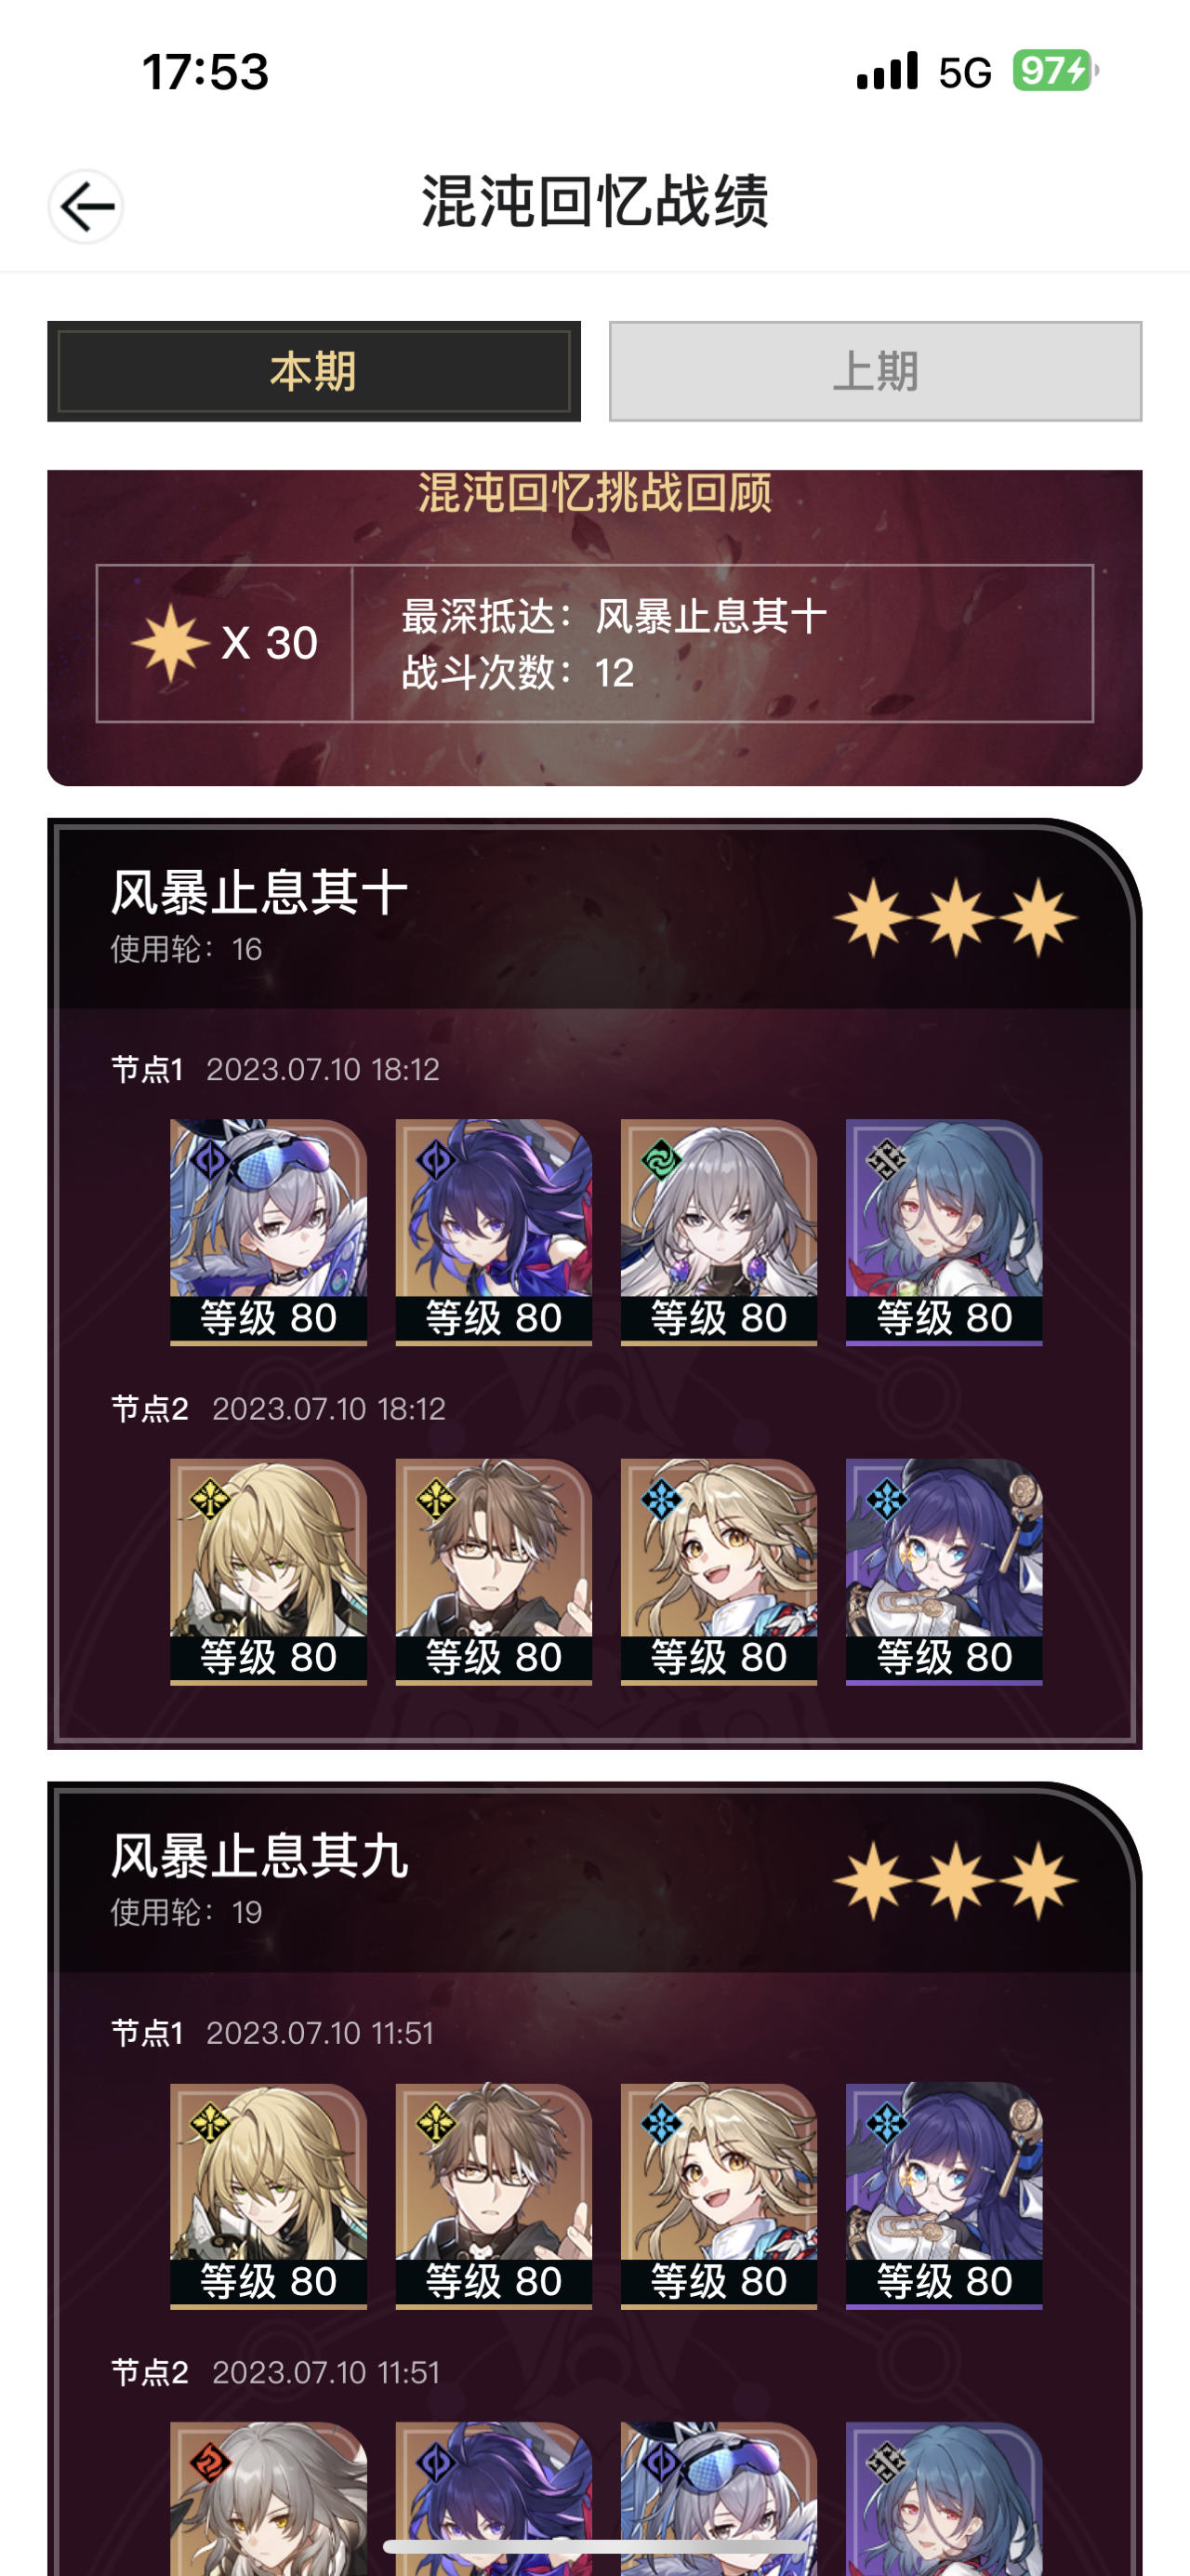Tap the quantum element icon on Silver Wolf

(210, 1160)
